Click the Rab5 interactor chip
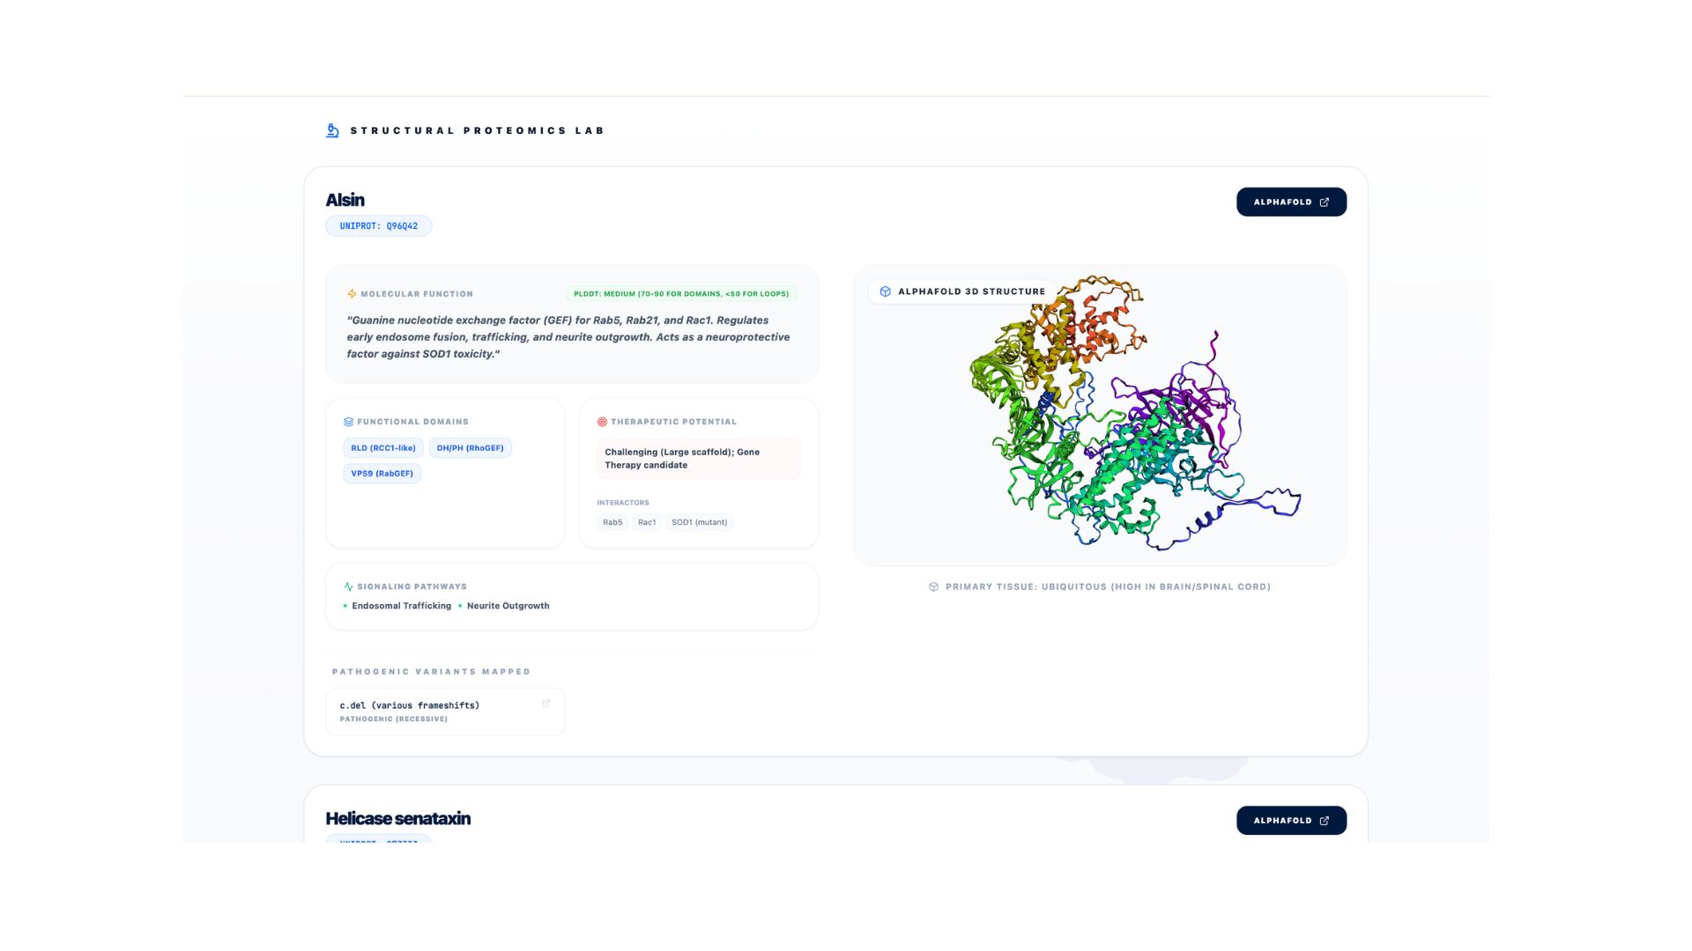The image size is (1692, 951). pyautogui.click(x=612, y=522)
